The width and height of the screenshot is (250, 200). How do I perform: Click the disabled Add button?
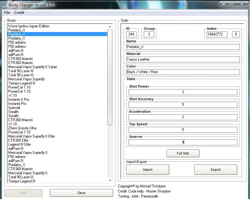pos(23,193)
